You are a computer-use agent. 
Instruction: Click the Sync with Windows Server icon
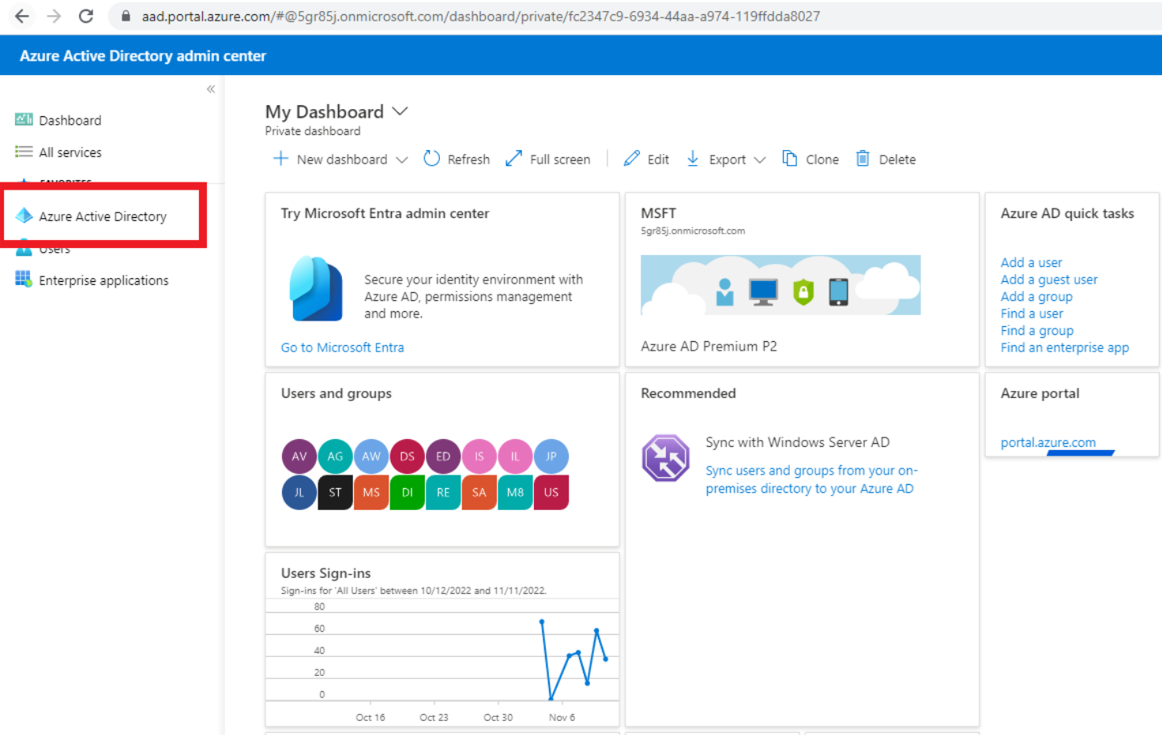point(665,458)
